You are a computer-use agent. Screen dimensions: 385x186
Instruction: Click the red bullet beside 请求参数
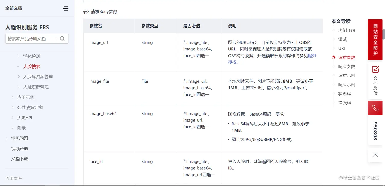(x=334, y=57)
